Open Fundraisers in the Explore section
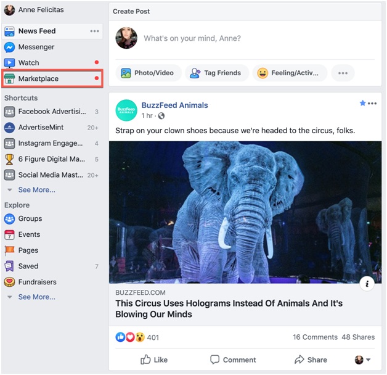The image size is (387, 375). click(x=37, y=282)
